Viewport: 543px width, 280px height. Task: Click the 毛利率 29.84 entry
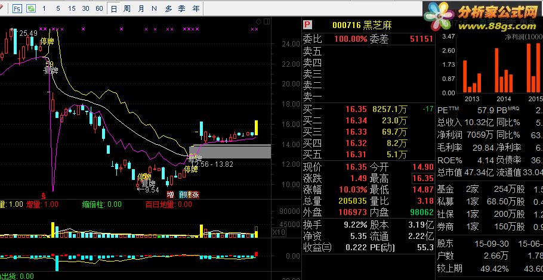[465, 148]
